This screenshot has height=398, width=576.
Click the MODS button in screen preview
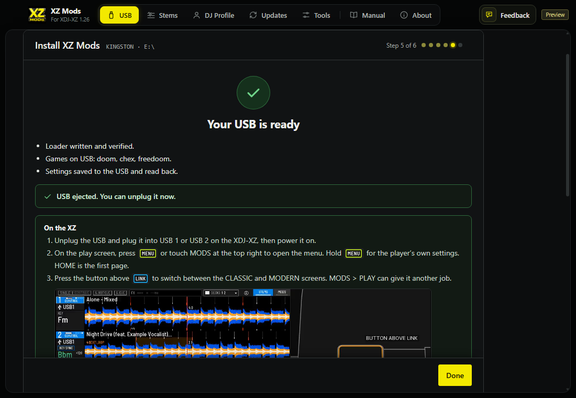(282, 293)
